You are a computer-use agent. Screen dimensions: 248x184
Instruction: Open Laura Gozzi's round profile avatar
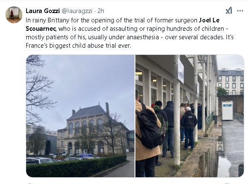[x=14, y=15]
